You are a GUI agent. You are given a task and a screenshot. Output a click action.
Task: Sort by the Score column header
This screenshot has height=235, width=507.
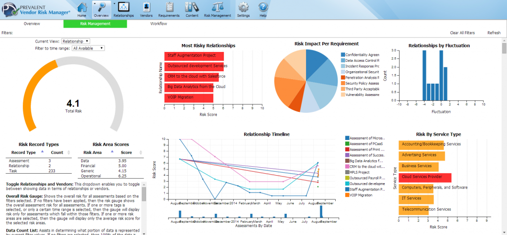click(126, 152)
